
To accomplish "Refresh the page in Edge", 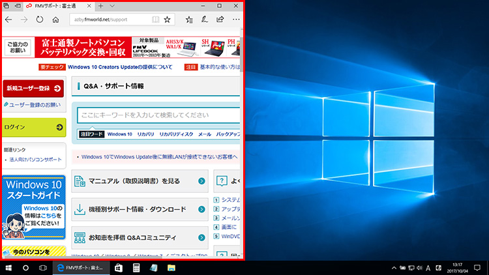I will pos(39,20).
